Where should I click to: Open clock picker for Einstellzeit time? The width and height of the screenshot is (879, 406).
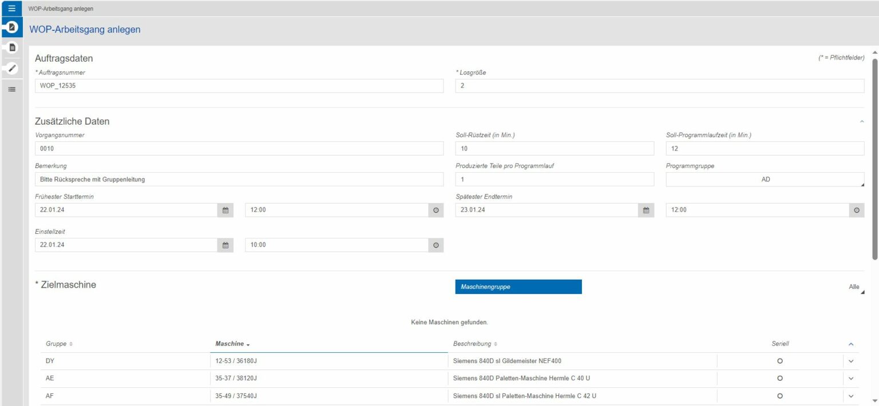[x=435, y=245]
